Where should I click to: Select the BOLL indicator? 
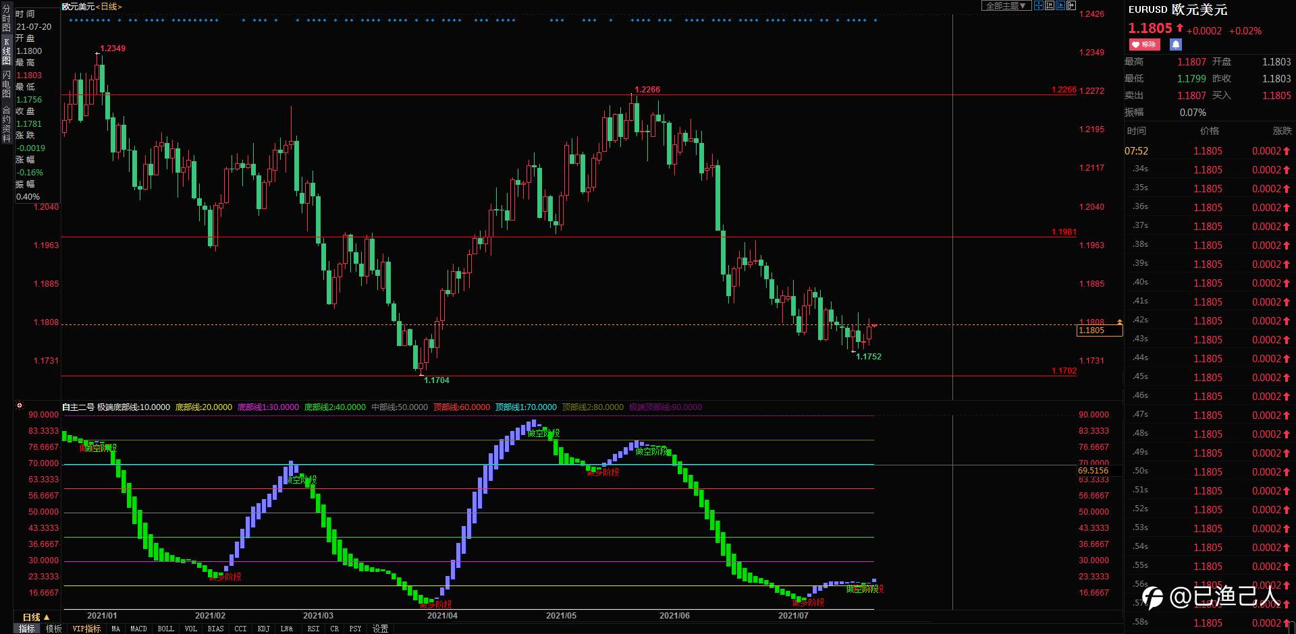[165, 629]
